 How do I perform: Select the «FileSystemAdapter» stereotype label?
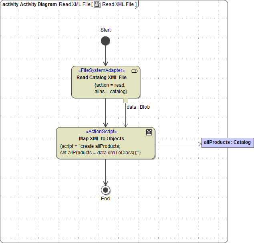point(101,71)
